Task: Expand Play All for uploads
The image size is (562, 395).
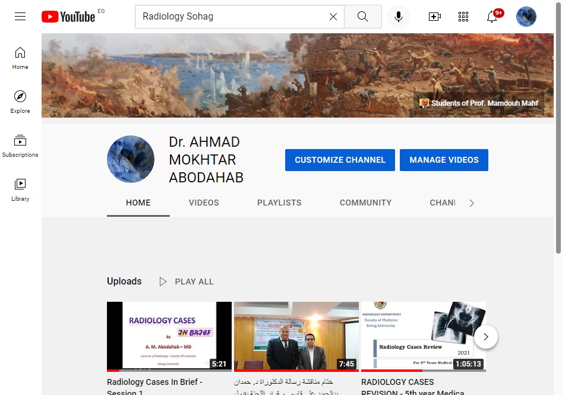Action: tap(187, 281)
